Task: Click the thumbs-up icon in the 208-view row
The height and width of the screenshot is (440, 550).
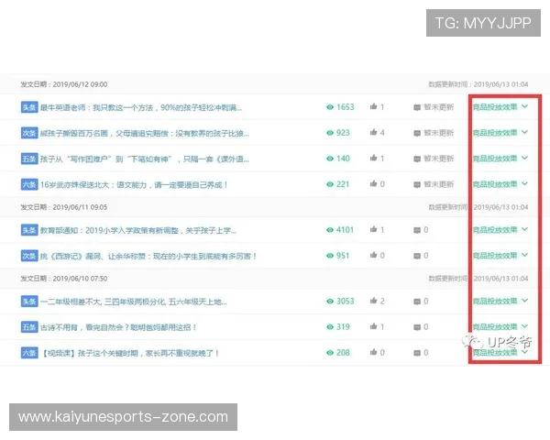Action: 373,352
